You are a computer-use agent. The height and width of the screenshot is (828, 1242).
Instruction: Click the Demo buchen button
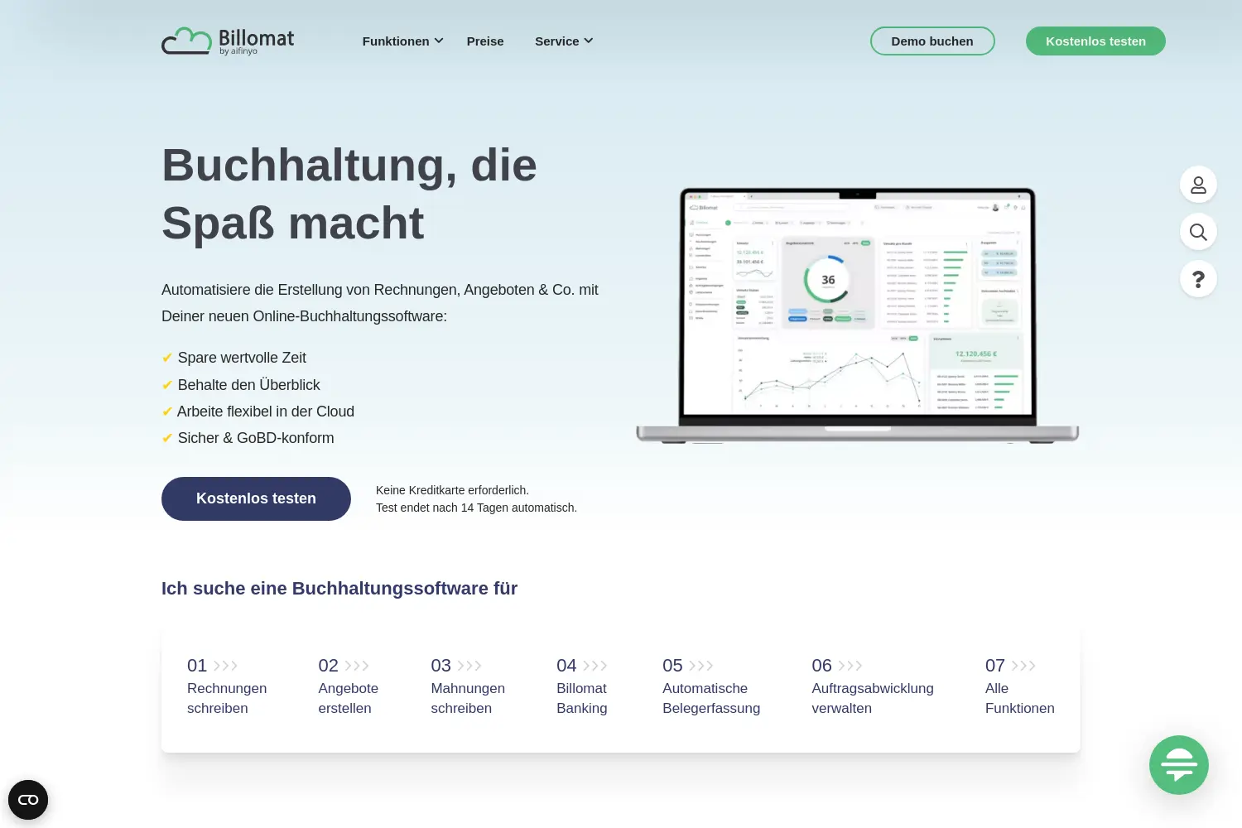pos(932,41)
